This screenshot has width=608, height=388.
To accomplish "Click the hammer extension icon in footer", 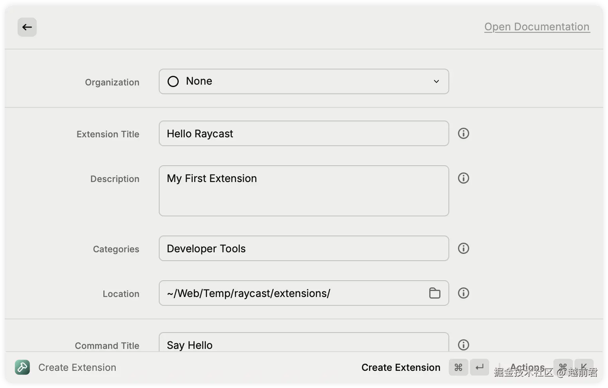I will tap(22, 367).
